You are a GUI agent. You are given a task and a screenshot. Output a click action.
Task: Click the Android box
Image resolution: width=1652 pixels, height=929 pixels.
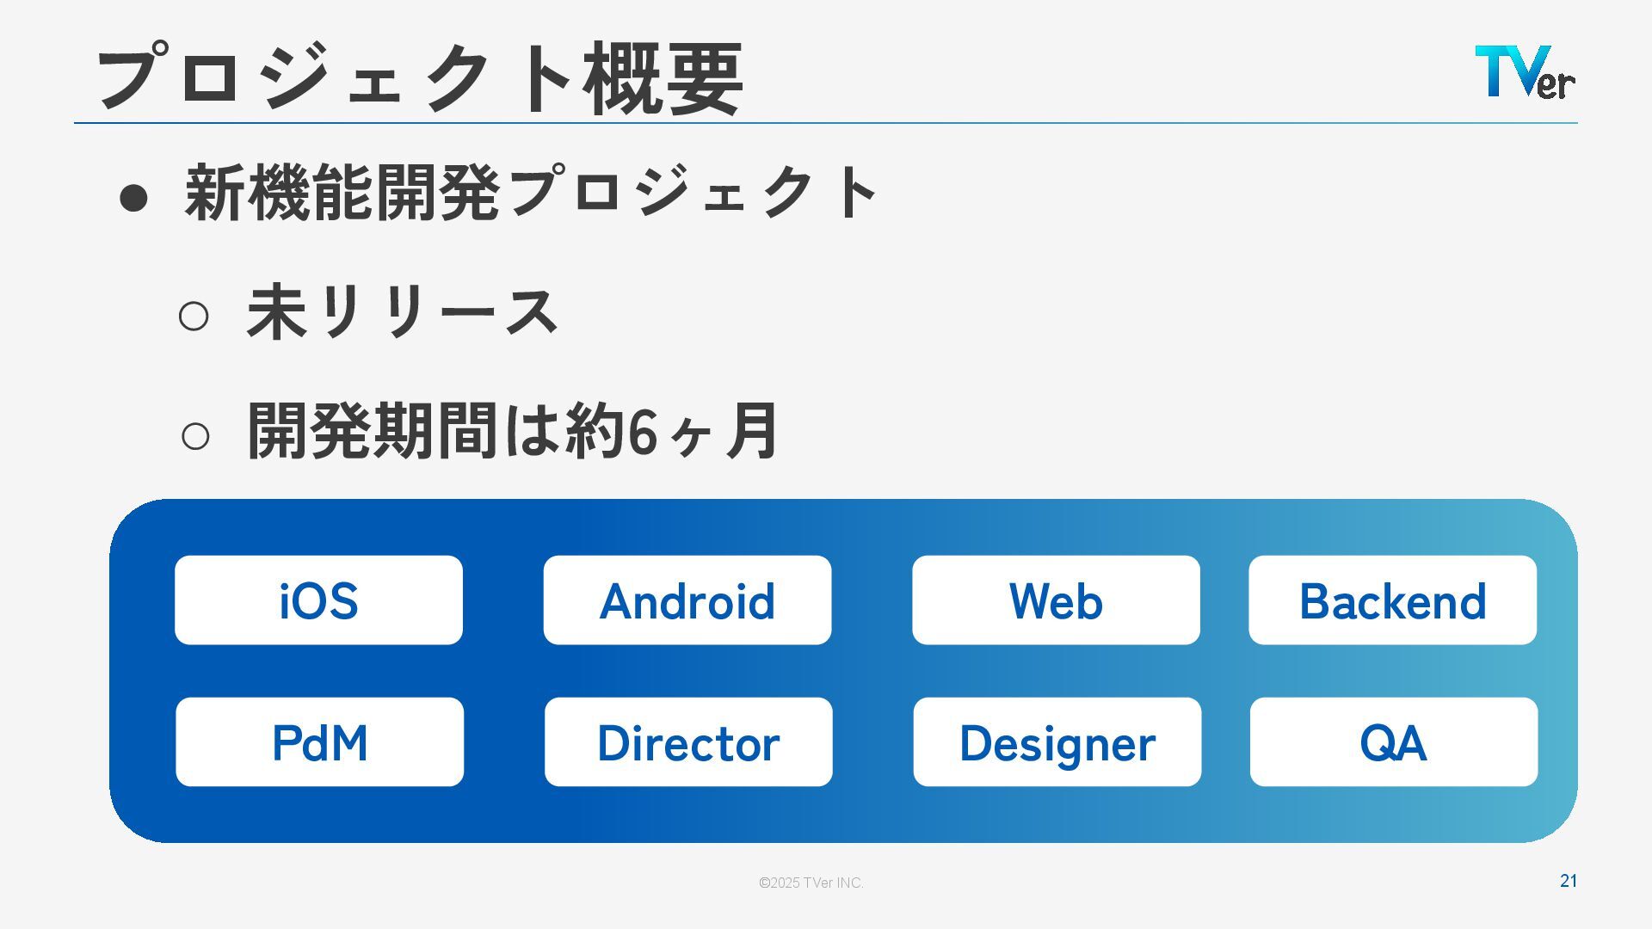point(687,600)
